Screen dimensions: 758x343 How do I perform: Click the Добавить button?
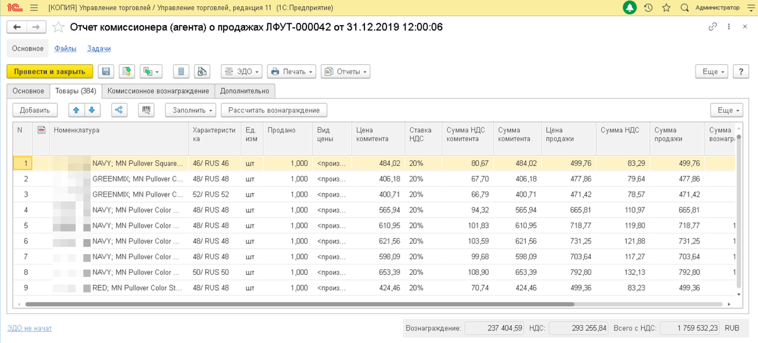point(35,110)
